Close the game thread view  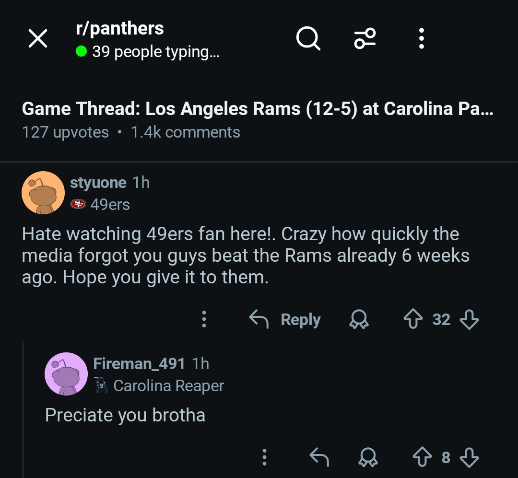(38, 38)
